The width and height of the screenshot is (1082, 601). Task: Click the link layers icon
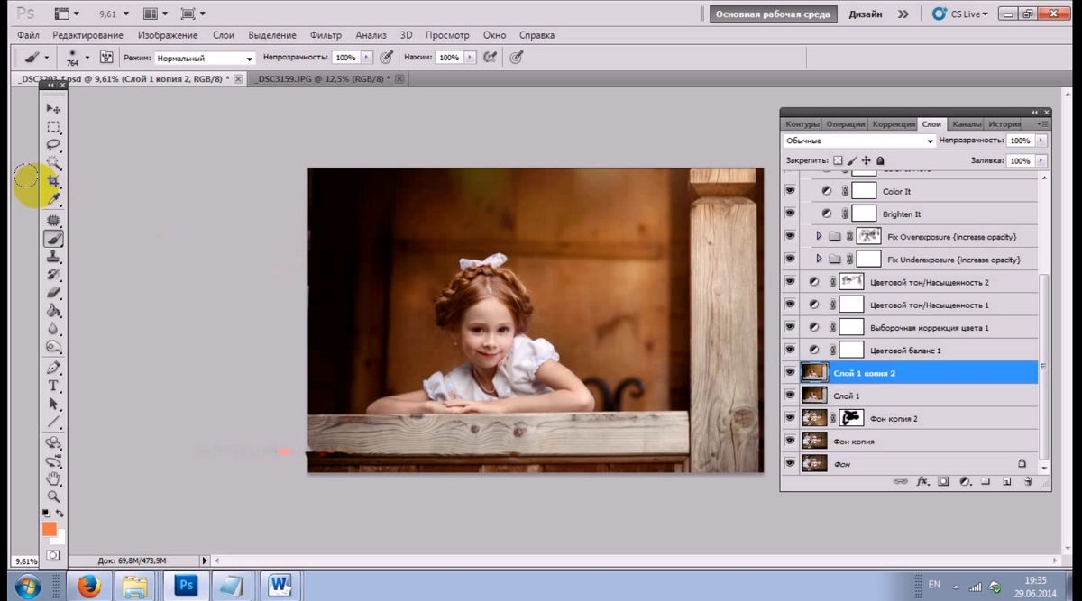click(x=900, y=482)
